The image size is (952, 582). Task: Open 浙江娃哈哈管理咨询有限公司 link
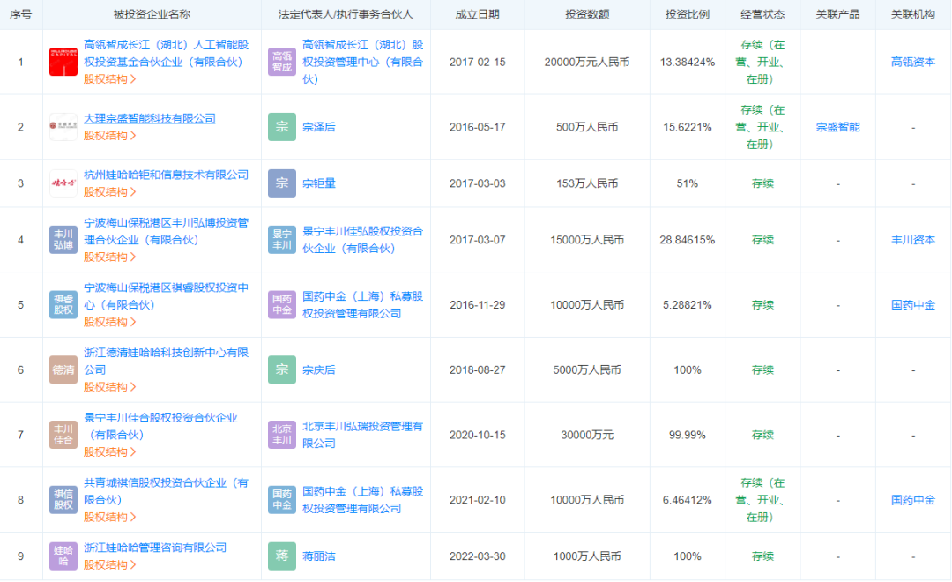pyautogui.click(x=155, y=548)
